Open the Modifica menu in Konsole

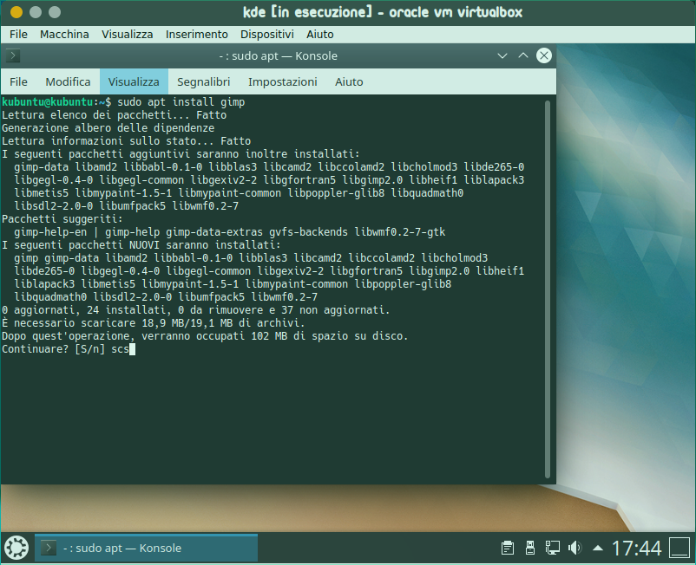(x=68, y=81)
